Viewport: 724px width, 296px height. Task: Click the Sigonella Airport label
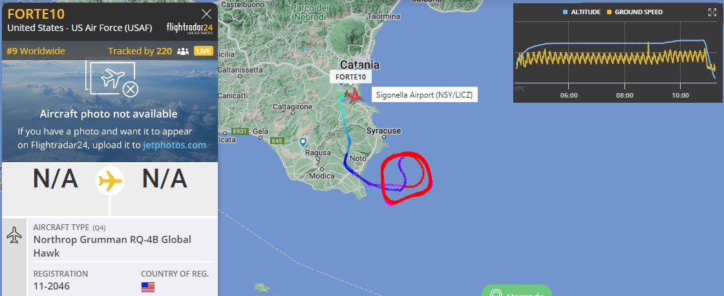(424, 95)
